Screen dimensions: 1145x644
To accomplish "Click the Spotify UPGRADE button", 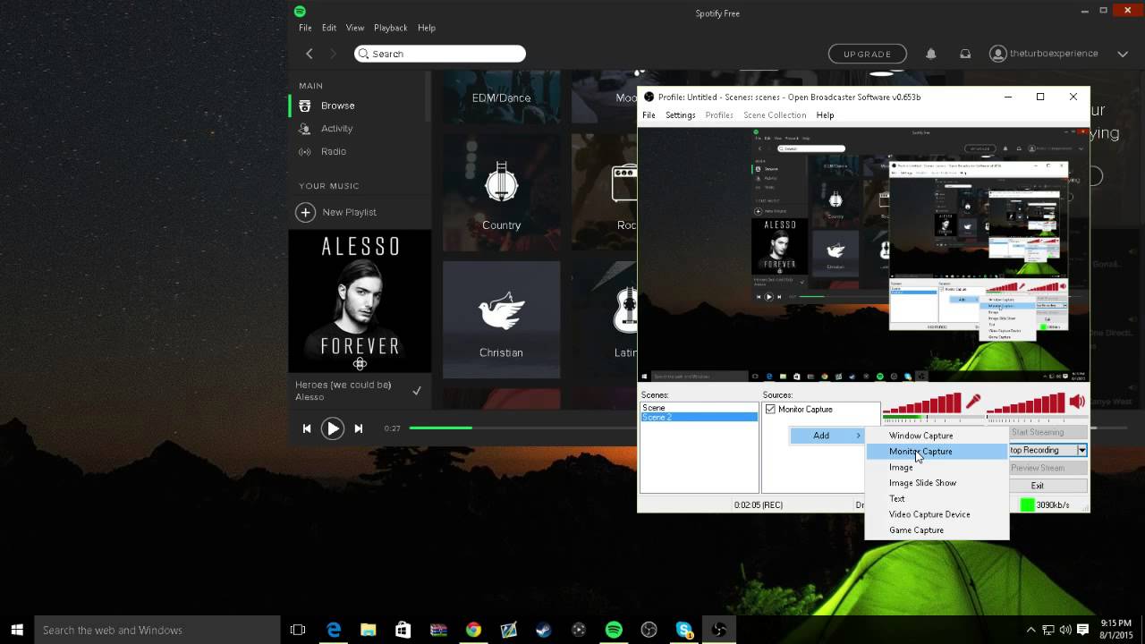I will click(x=867, y=54).
